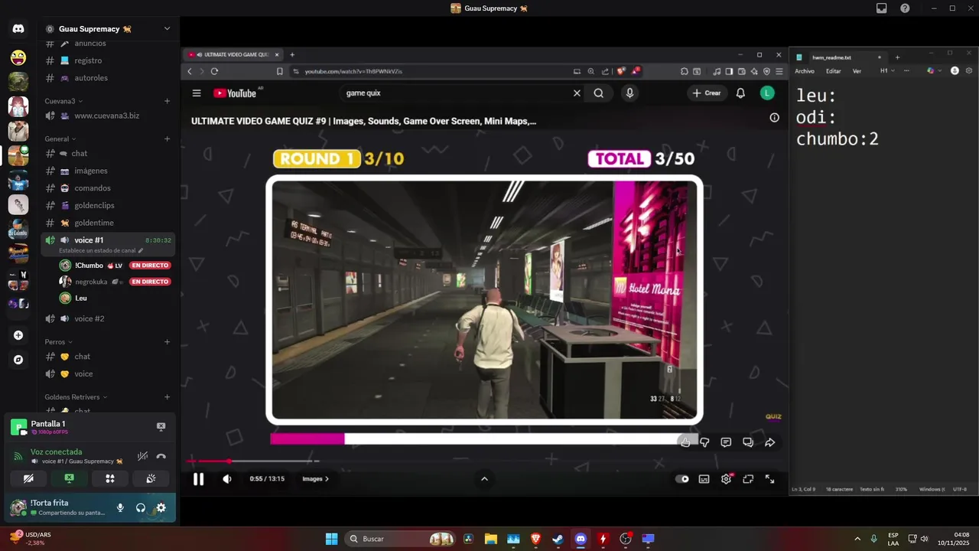Open Copilot dropdown in Notepad

(933, 70)
